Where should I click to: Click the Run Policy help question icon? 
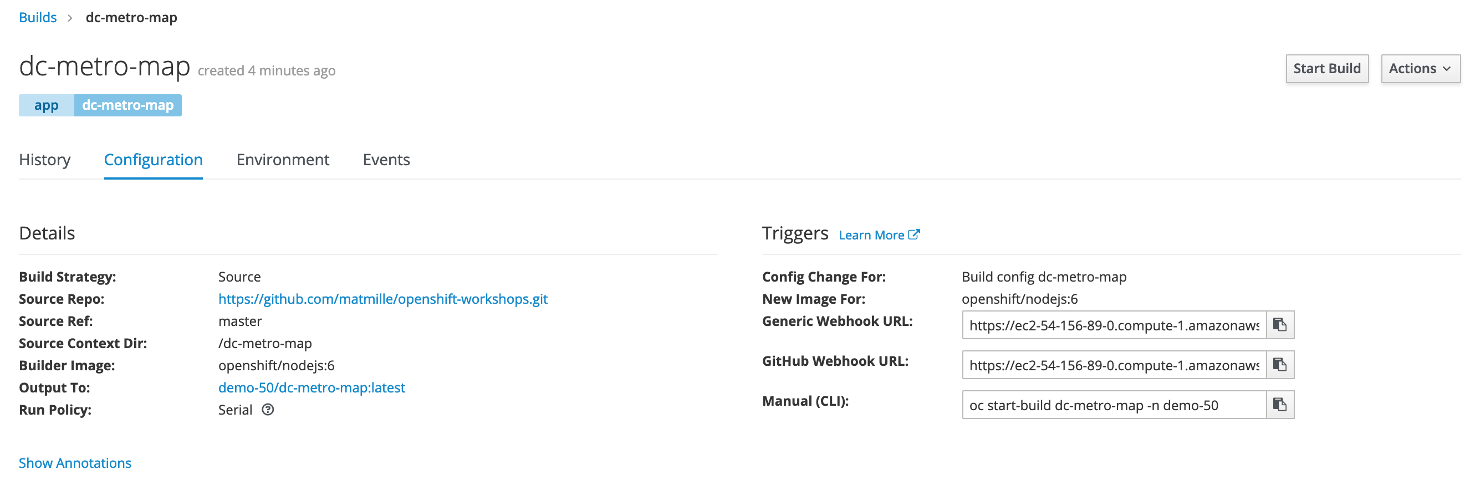click(x=268, y=410)
